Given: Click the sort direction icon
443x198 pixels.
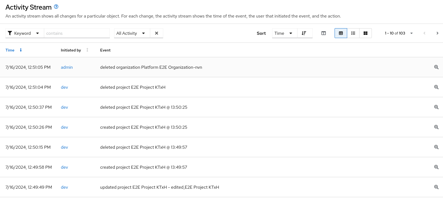Looking at the screenshot, I should pyautogui.click(x=304, y=33).
